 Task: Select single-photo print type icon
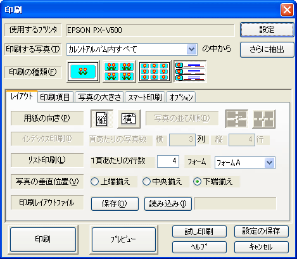[x=83, y=72]
